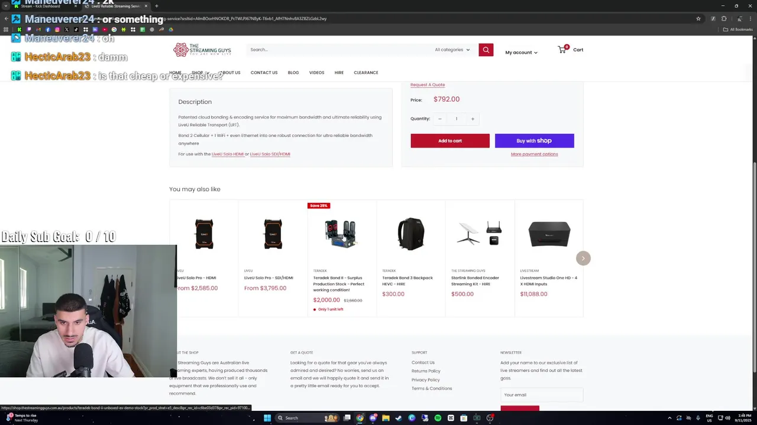Open CapCut from the taskbar

tap(451, 418)
